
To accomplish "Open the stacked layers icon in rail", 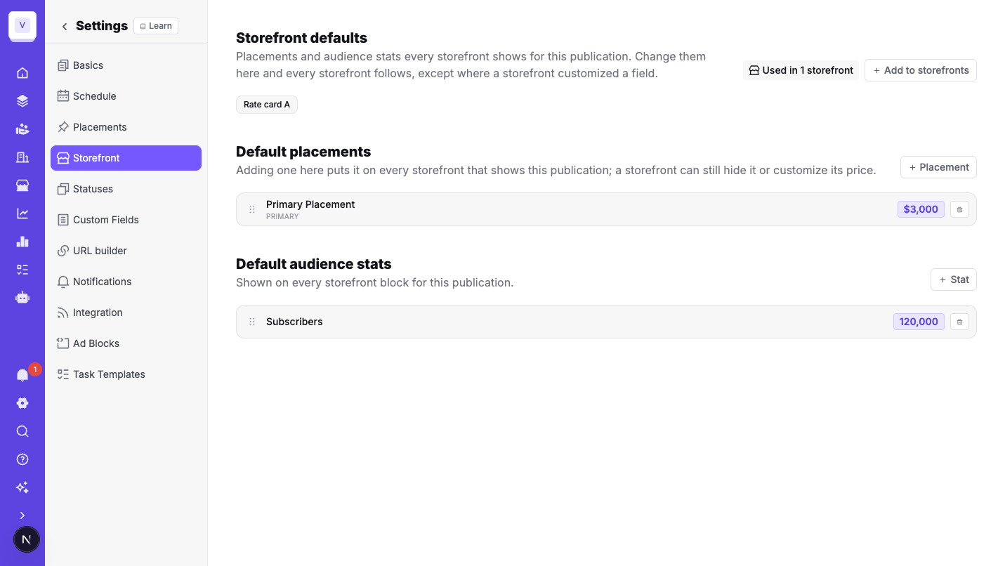I will [x=22, y=101].
